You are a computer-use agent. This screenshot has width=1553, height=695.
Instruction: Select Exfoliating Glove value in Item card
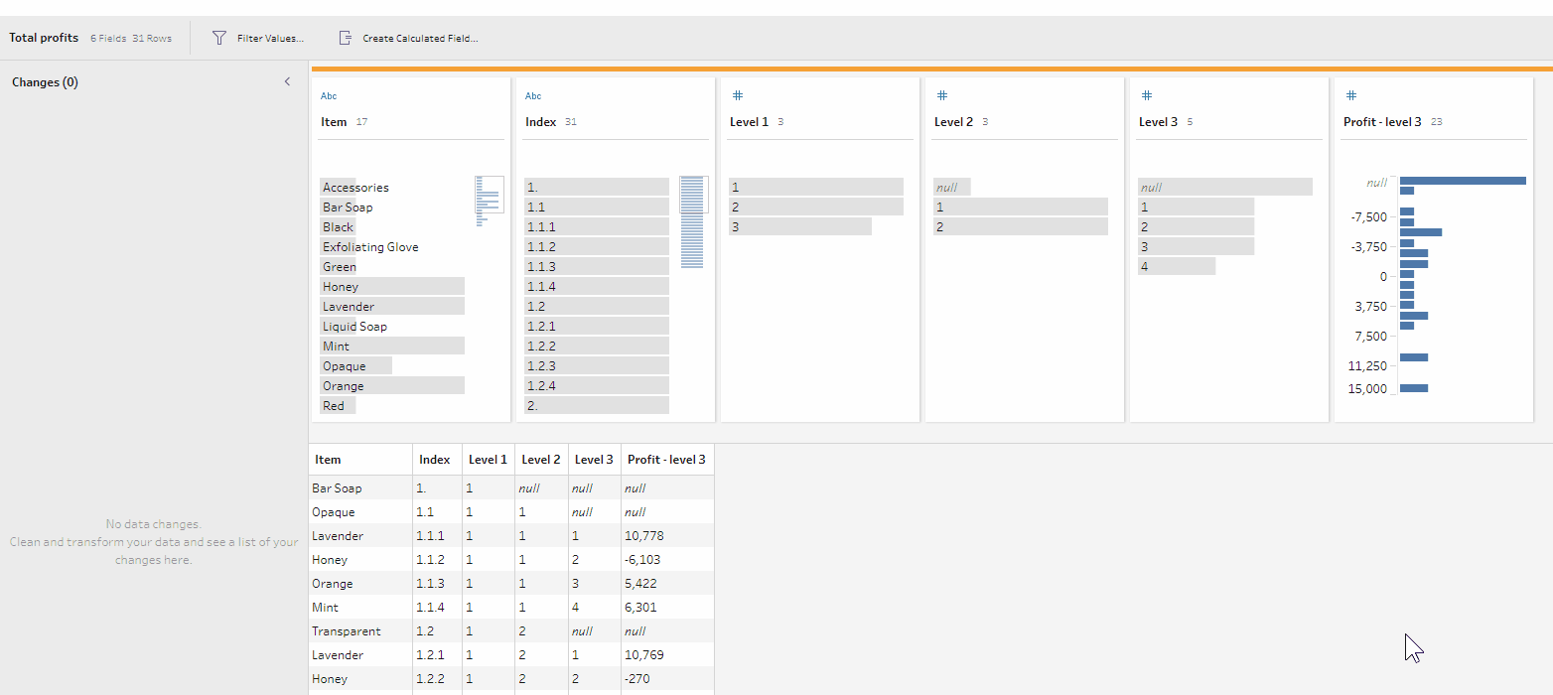tap(392, 246)
